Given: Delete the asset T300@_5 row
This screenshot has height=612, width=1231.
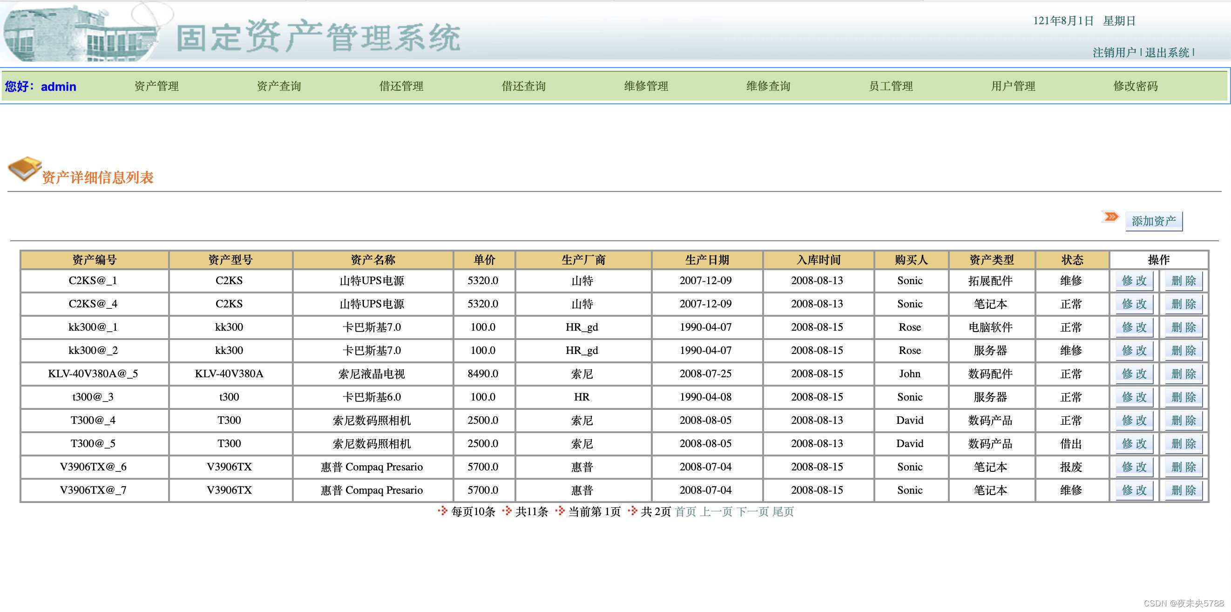Looking at the screenshot, I should 1183,444.
